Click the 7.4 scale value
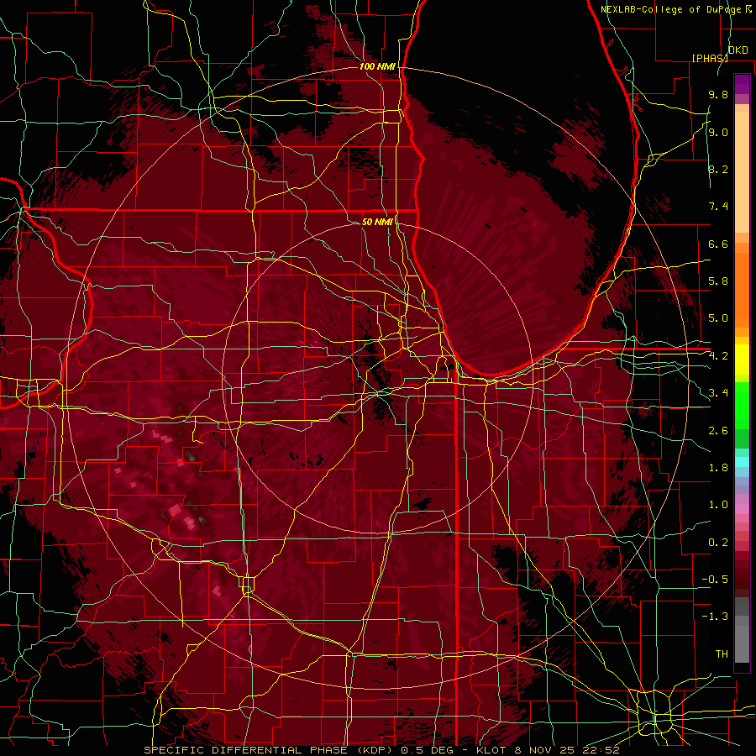The image size is (756, 756). (x=718, y=207)
